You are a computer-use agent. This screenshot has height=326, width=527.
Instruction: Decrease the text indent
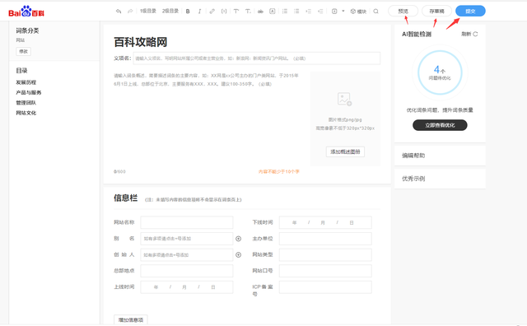click(320, 11)
